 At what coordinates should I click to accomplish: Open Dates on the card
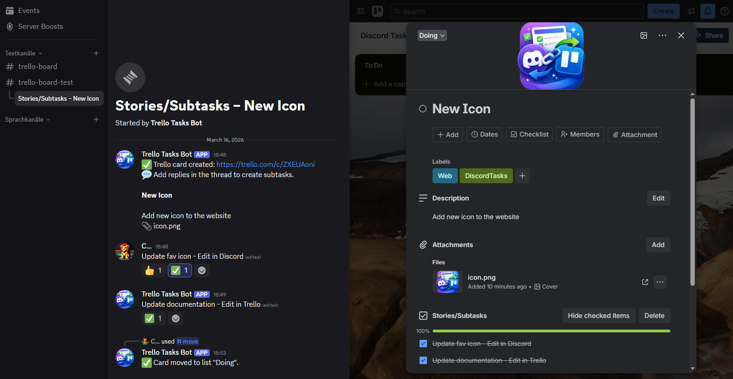pos(484,134)
